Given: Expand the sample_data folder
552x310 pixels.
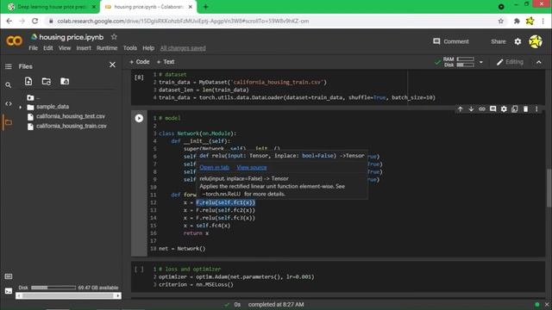Looking at the screenshot, I should [21, 107].
